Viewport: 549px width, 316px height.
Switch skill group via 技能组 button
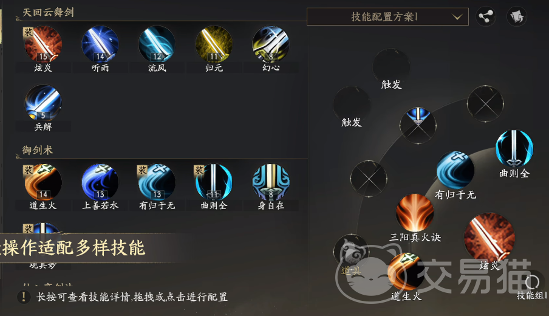[531, 287]
